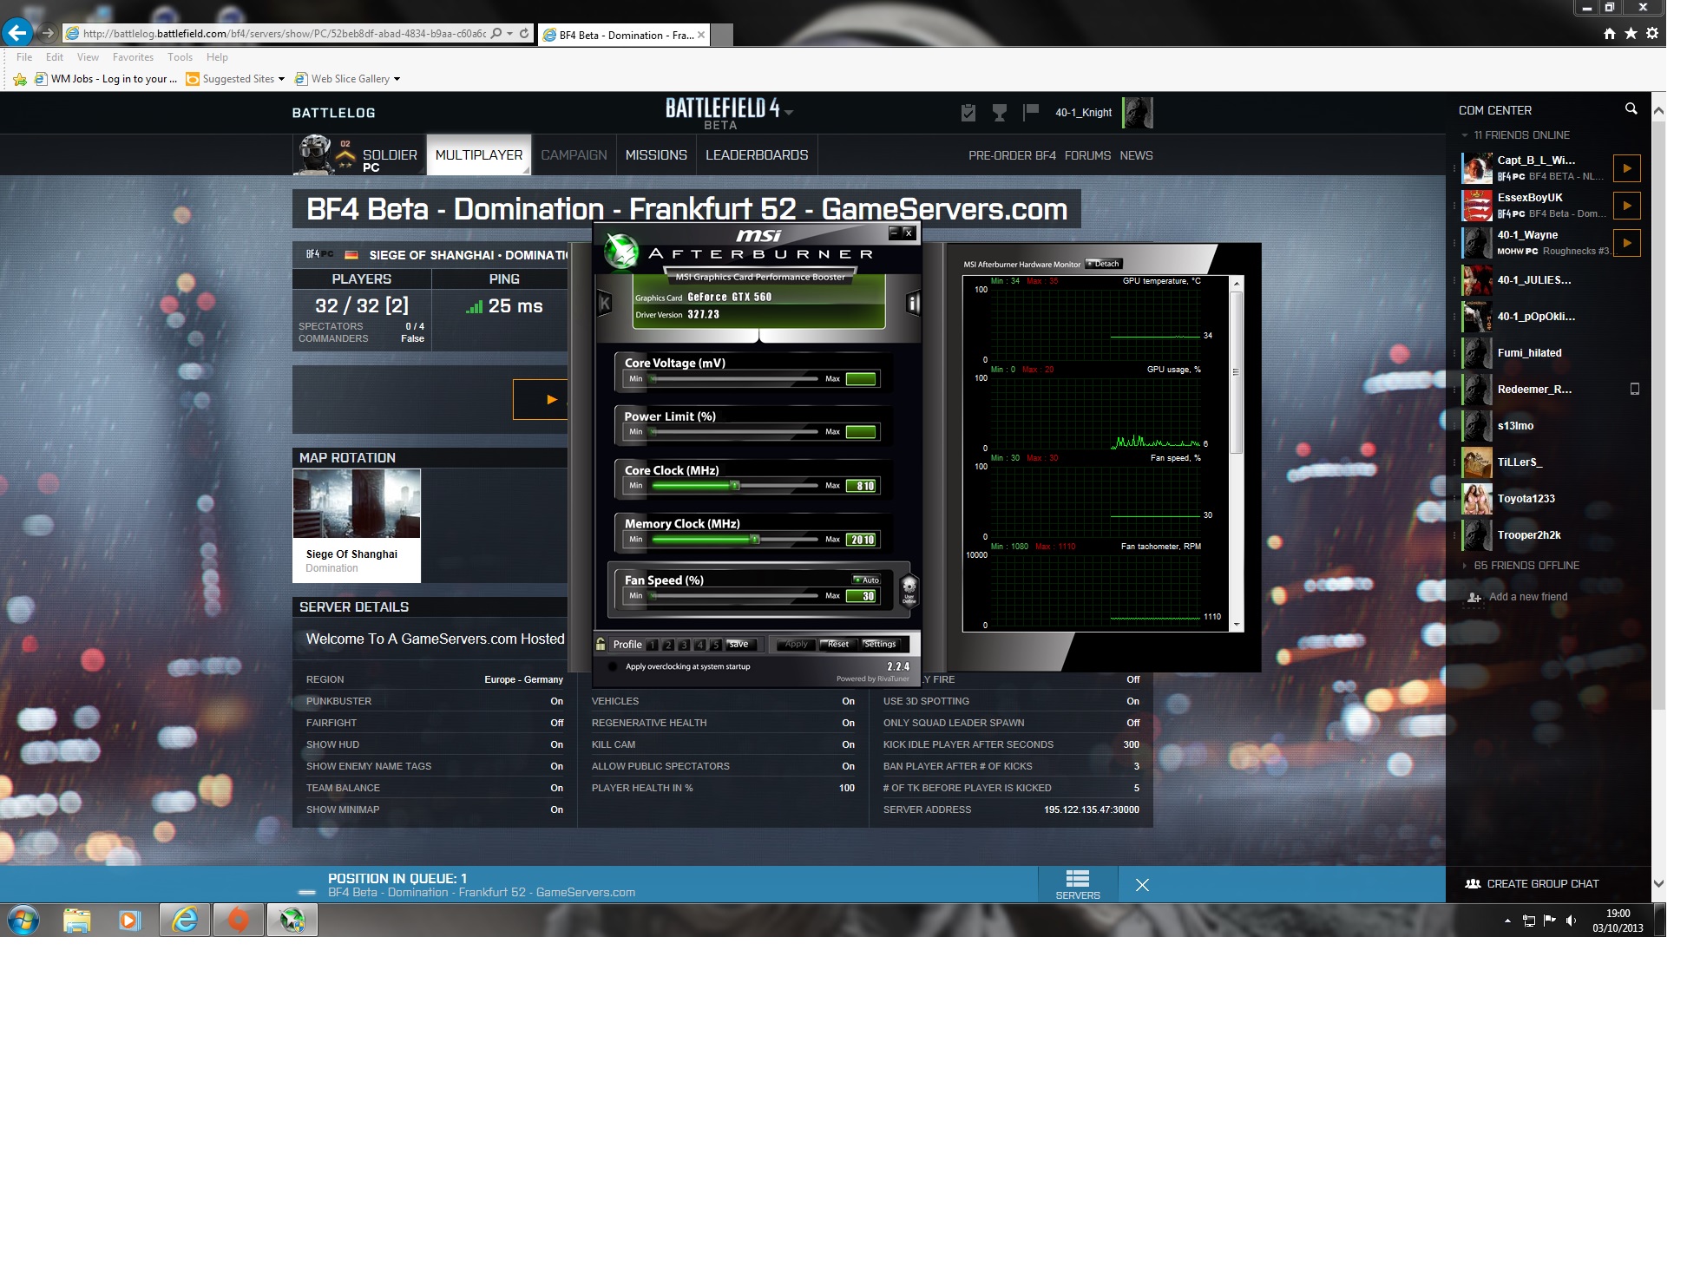This screenshot has width=1687, height=1265.
Task: Select Afterburner profile slot 5
Action: (x=715, y=645)
